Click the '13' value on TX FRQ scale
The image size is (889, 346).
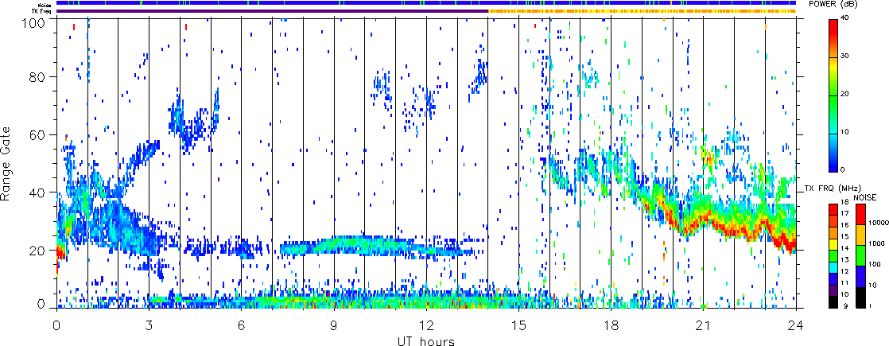point(844,260)
